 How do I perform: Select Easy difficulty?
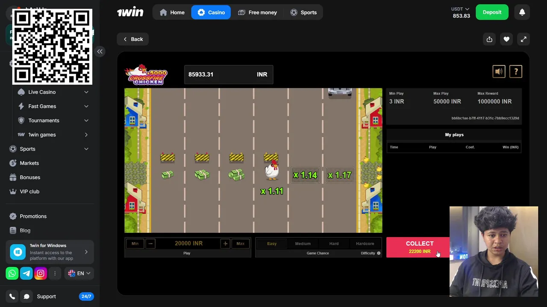click(x=272, y=243)
